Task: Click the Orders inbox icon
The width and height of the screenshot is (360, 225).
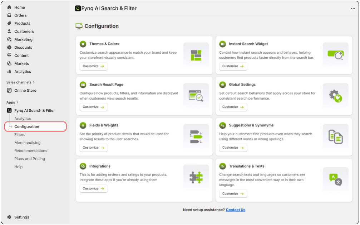Action: click(x=9, y=15)
